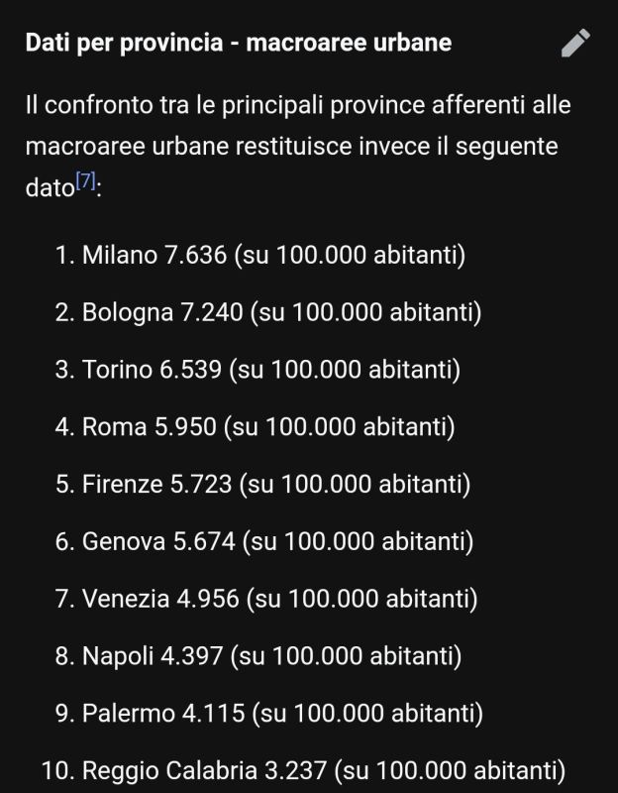
Task: Tap the edit pencil icon
Action: click(575, 43)
